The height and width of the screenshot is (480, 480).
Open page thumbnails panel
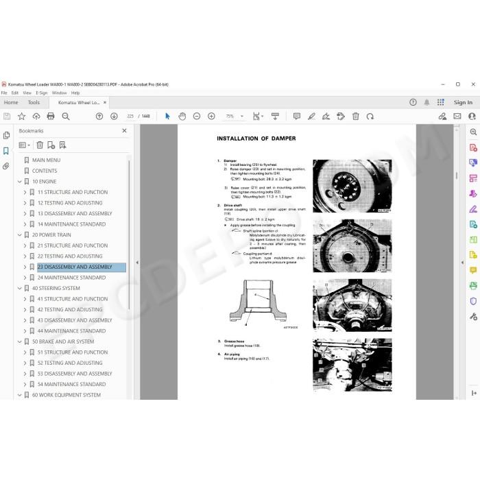6,135
